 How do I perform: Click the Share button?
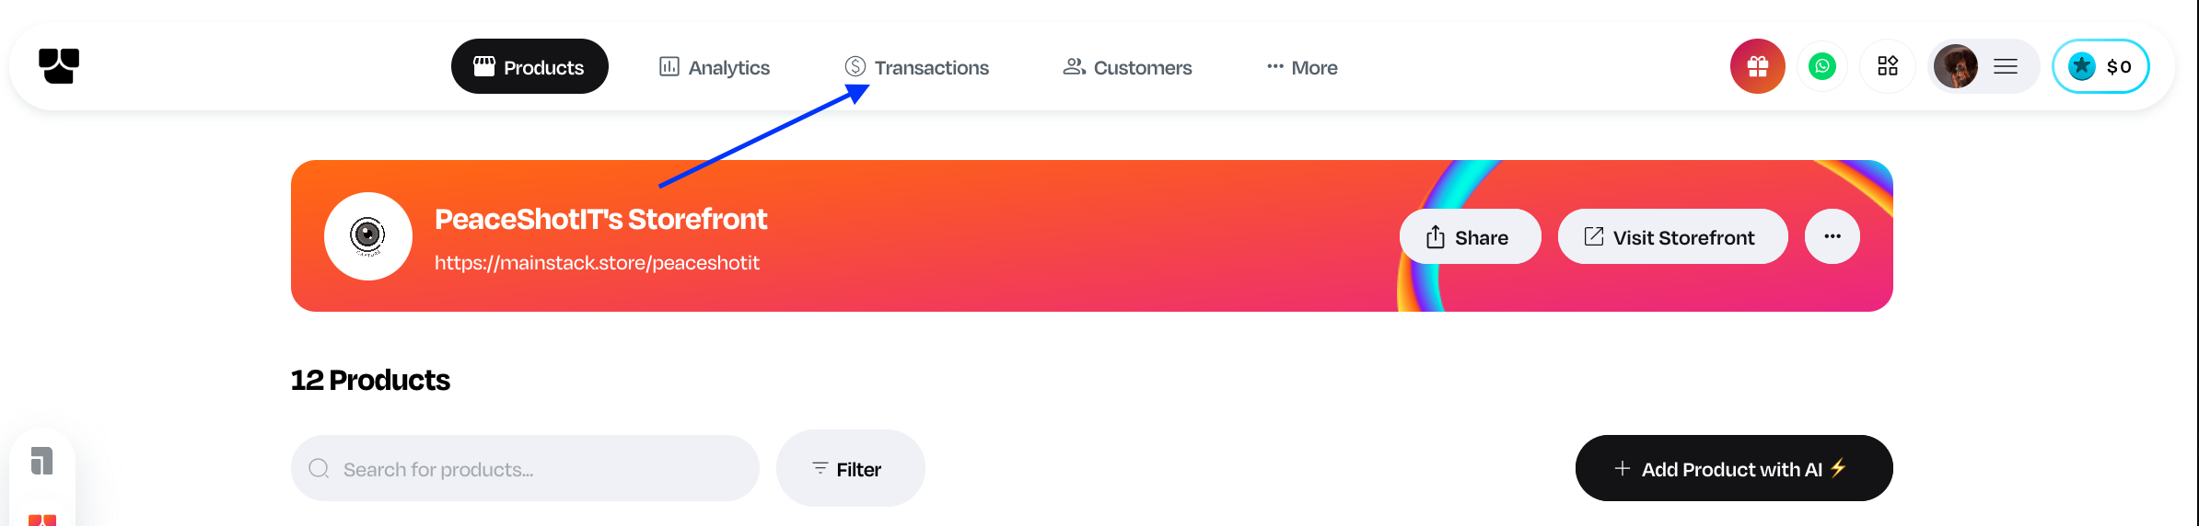pos(1470,237)
